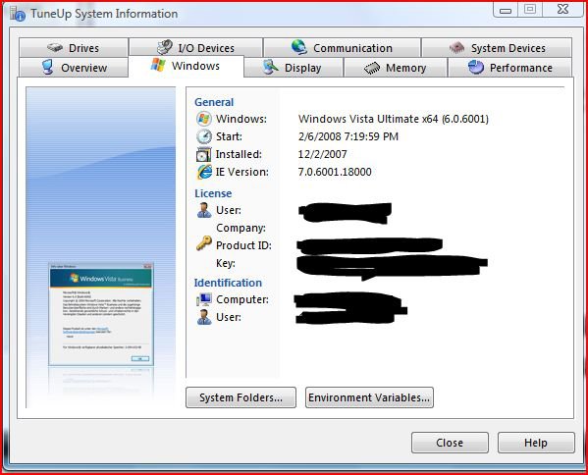
Task: Click the RAM chip icon on Memory tab
Action: click(372, 68)
